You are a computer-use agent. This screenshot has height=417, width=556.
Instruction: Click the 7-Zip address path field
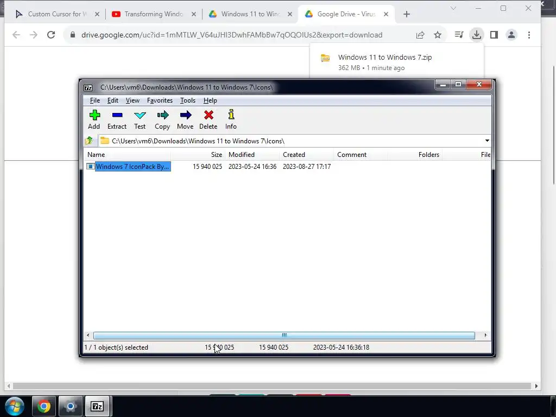[291, 141]
